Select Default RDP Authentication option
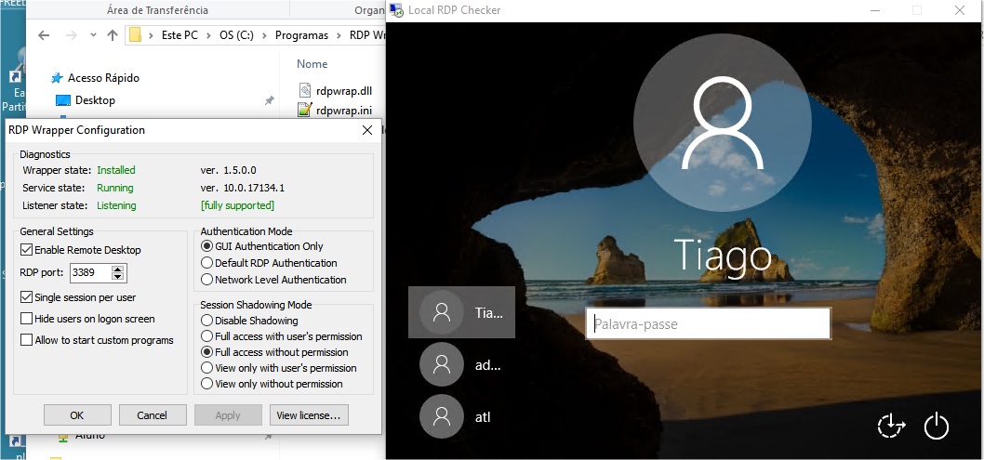The height and width of the screenshot is (460, 984). coord(206,263)
